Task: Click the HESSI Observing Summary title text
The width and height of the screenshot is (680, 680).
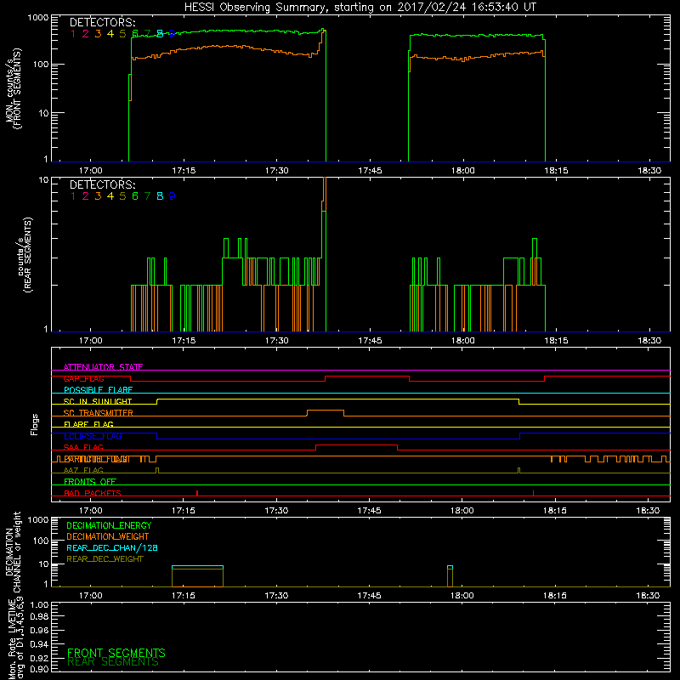Action: pyautogui.click(x=360, y=8)
